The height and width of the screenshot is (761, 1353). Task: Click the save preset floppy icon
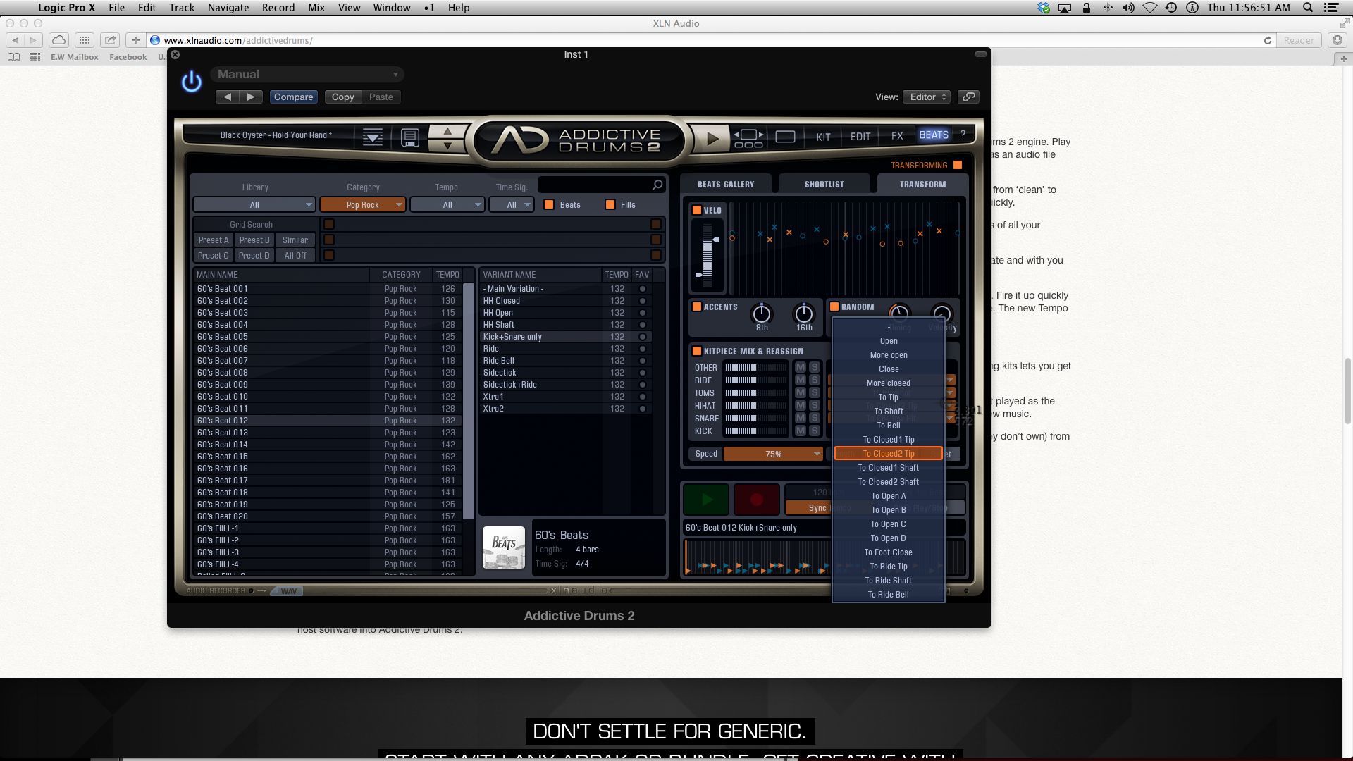(x=409, y=137)
